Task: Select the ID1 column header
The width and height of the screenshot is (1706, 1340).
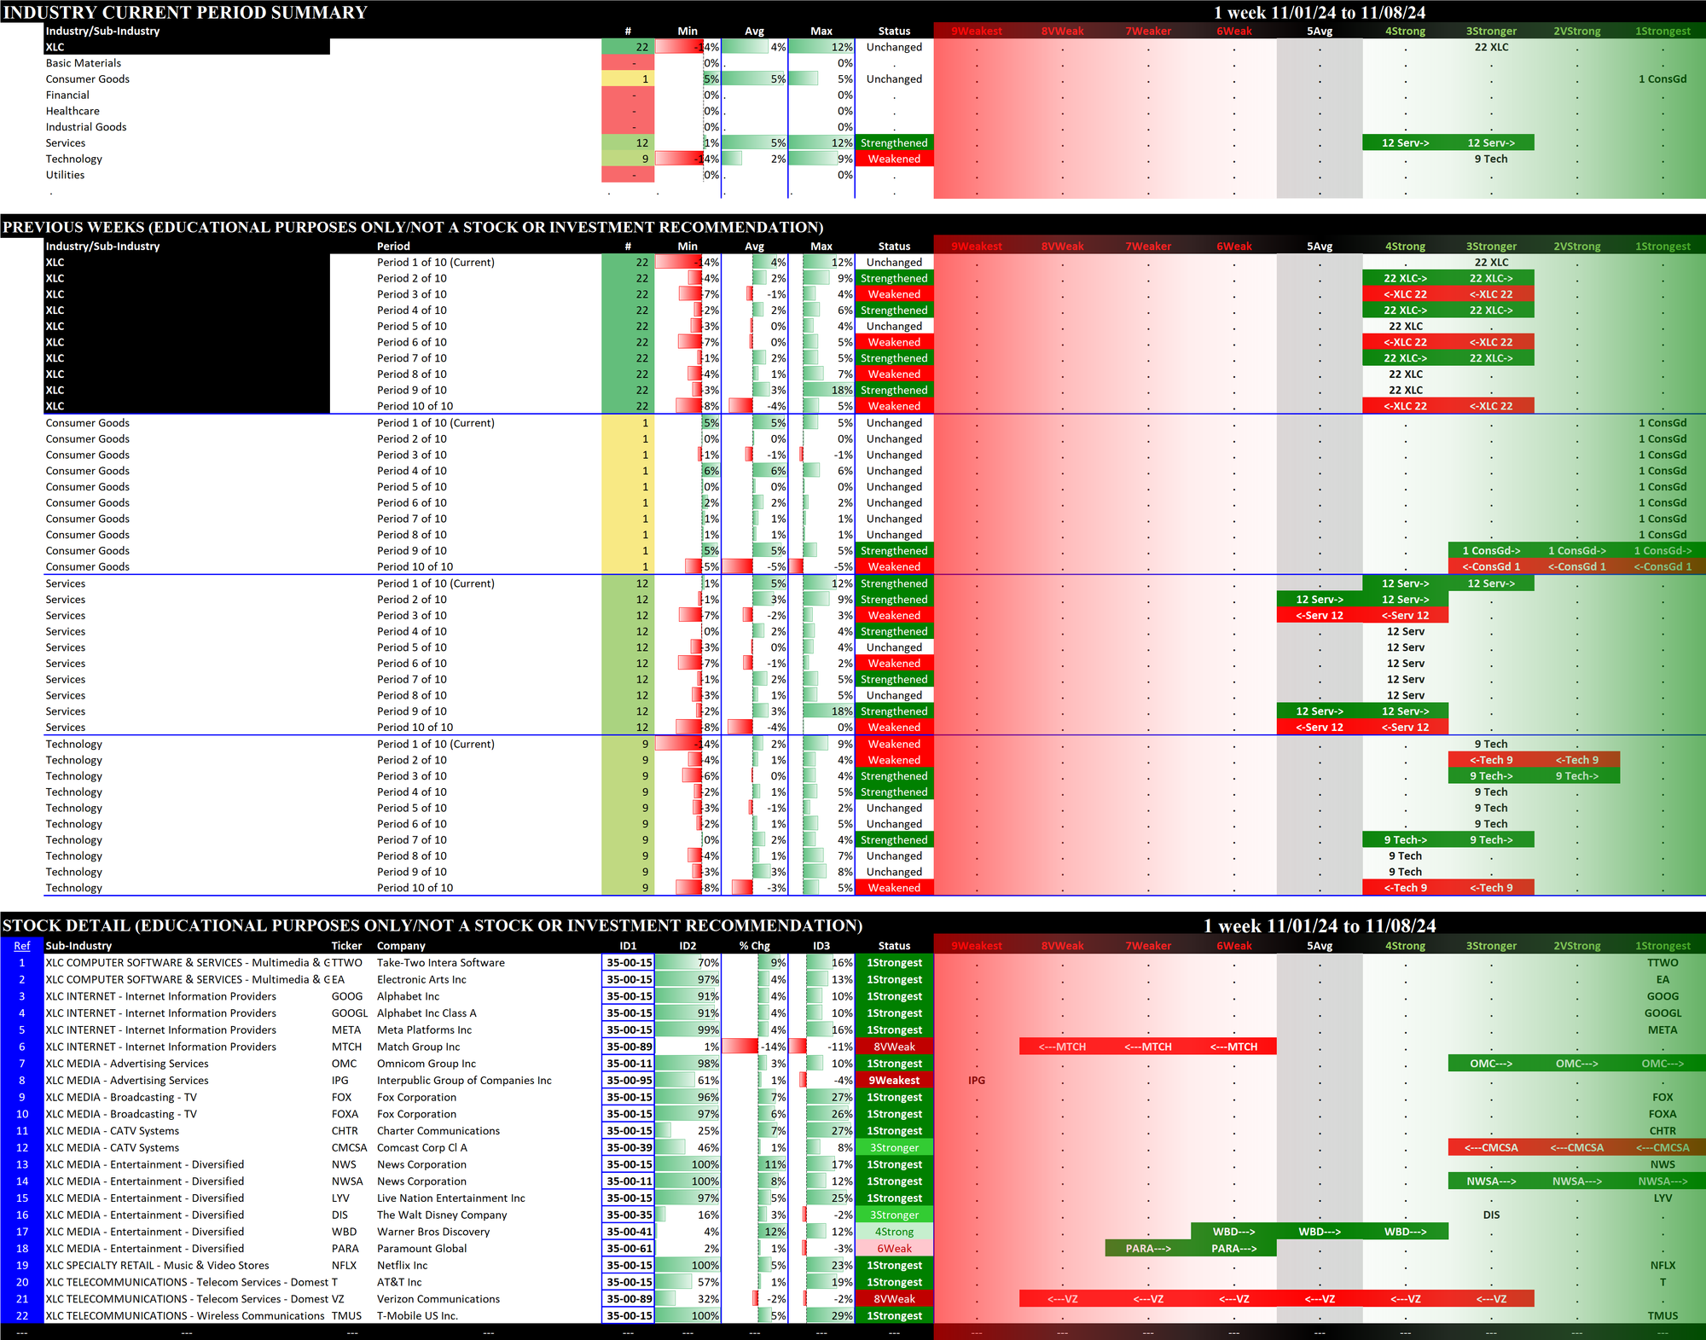Action: point(628,946)
